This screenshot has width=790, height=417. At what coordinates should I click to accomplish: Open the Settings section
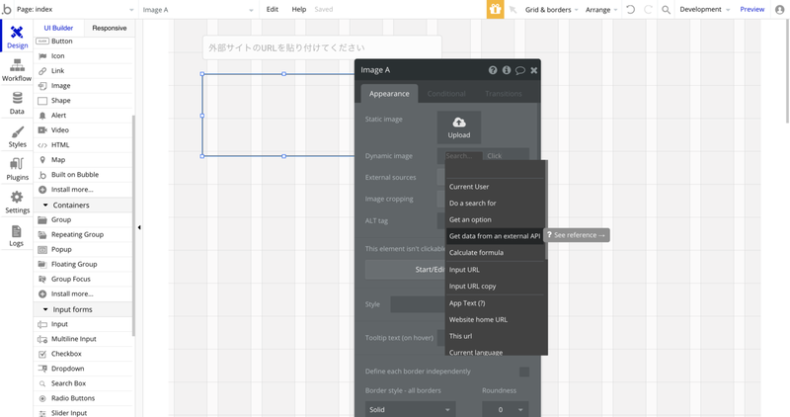point(17,203)
